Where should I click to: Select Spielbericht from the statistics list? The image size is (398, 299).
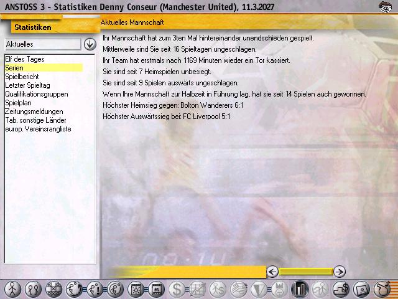(x=22, y=77)
